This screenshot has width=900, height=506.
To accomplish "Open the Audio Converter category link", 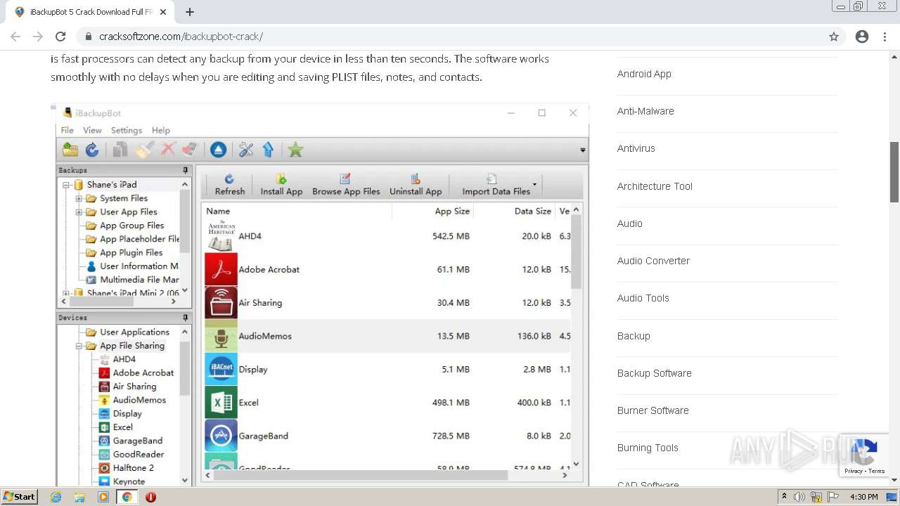I will (x=653, y=261).
